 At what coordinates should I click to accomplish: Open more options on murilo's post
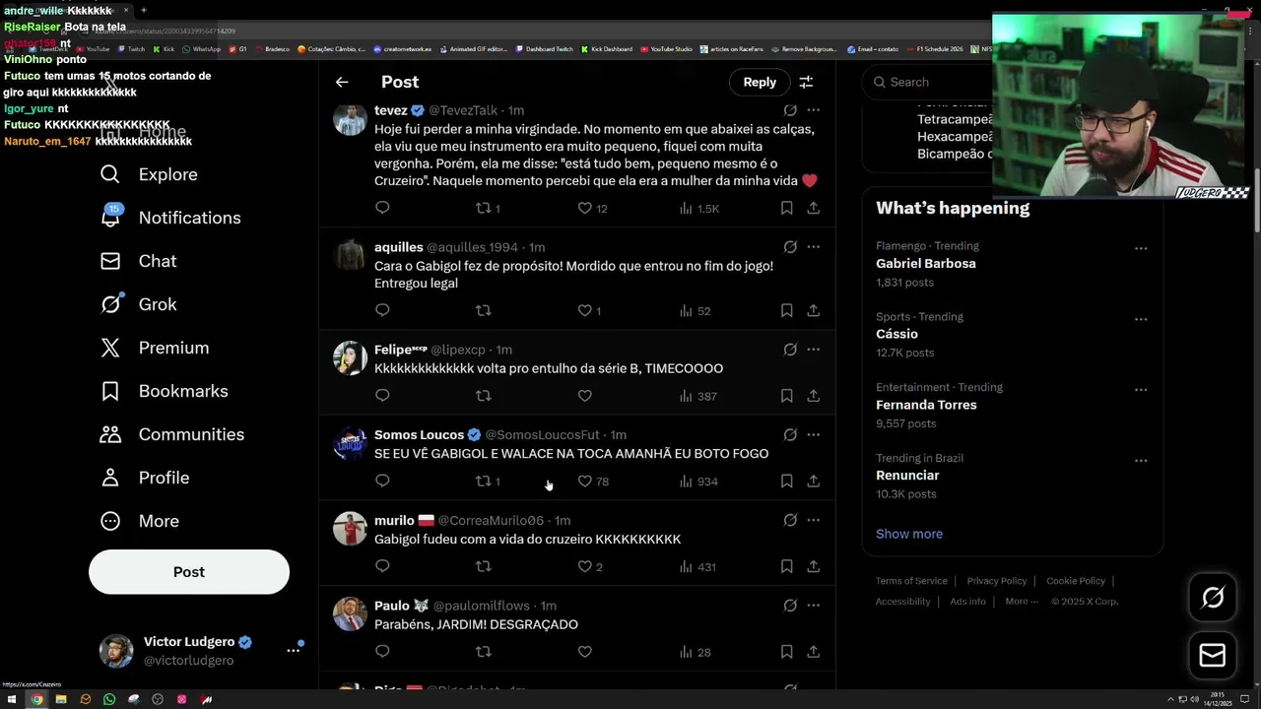pyautogui.click(x=813, y=520)
